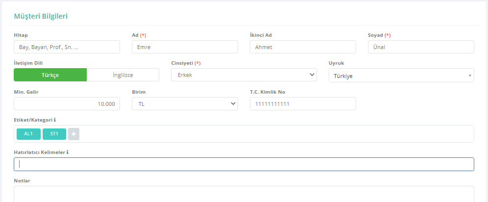Click the Soyad field containing Ünal
The width and height of the screenshot is (488, 202).
(421, 47)
